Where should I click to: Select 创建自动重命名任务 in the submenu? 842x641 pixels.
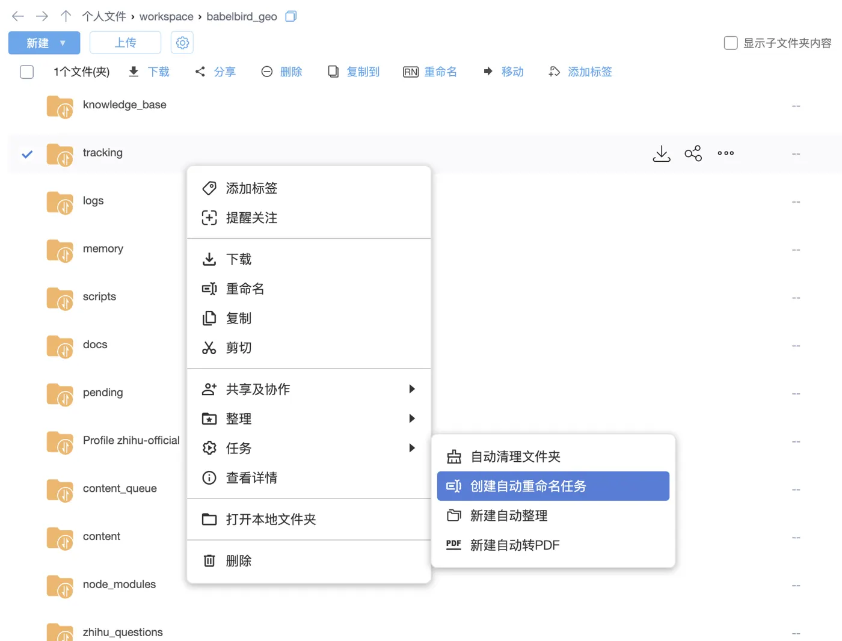click(553, 486)
